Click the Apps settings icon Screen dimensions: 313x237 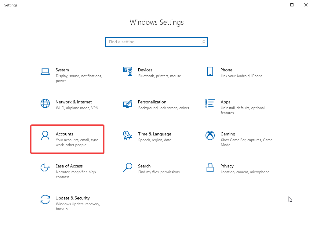210,103
